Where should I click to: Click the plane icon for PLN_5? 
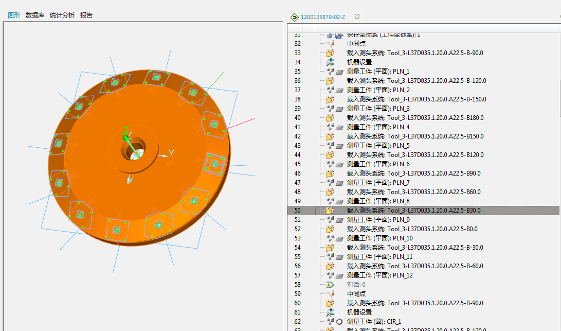(x=339, y=146)
